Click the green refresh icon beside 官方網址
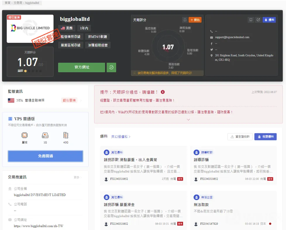Viewport: 286px width, 230px height. [x=111, y=67]
